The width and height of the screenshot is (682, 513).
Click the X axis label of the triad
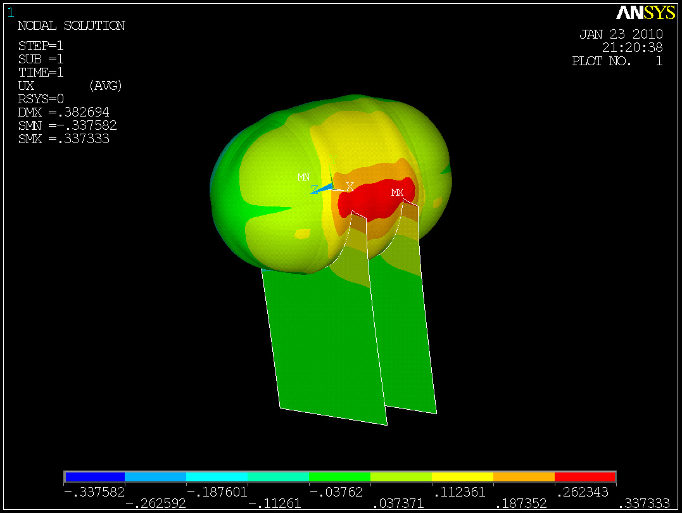pyautogui.click(x=350, y=187)
